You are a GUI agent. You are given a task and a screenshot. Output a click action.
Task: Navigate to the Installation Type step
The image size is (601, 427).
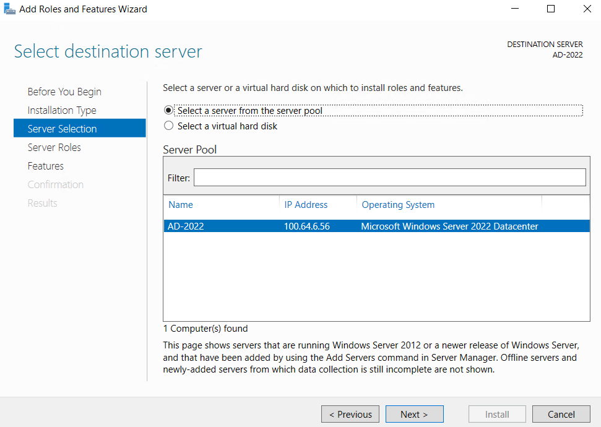pos(62,110)
